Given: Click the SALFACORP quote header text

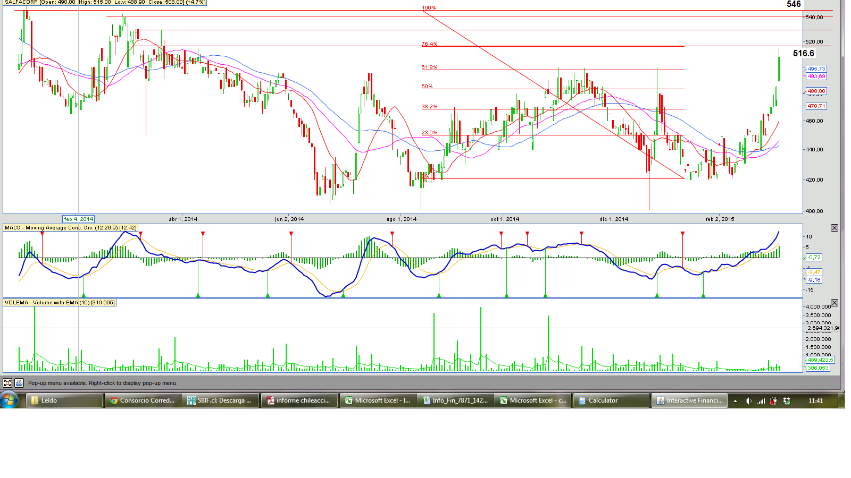Looking at the screenshot, I should pyautogui.click(x=105, y=3).
